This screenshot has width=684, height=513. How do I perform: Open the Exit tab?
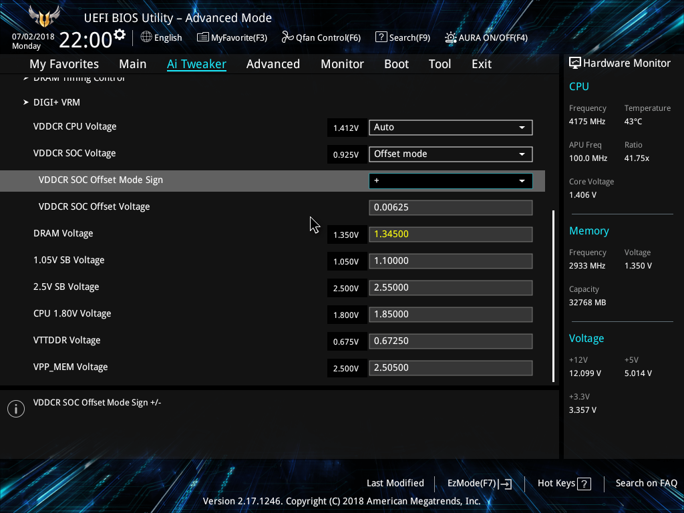482,64
